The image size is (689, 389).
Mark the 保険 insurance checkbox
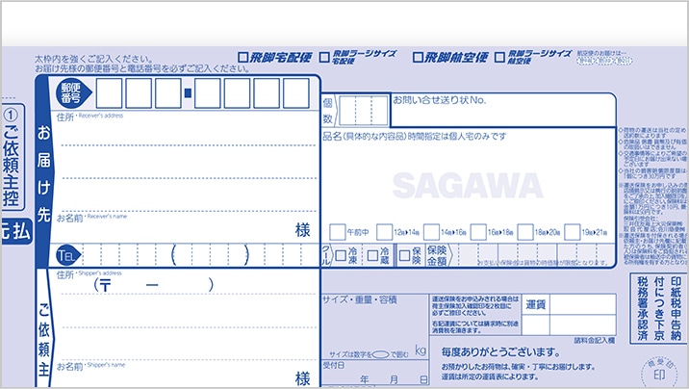tap(403, 255)
